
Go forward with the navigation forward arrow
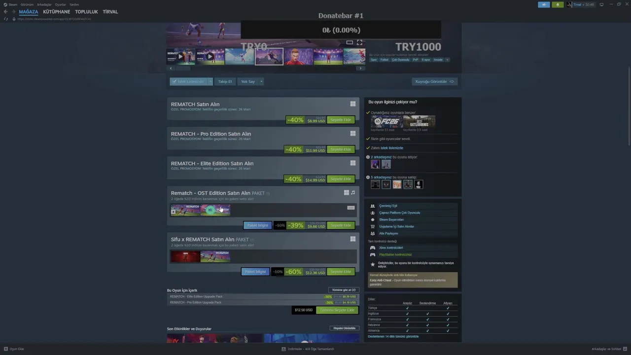[x=13, y=12]
